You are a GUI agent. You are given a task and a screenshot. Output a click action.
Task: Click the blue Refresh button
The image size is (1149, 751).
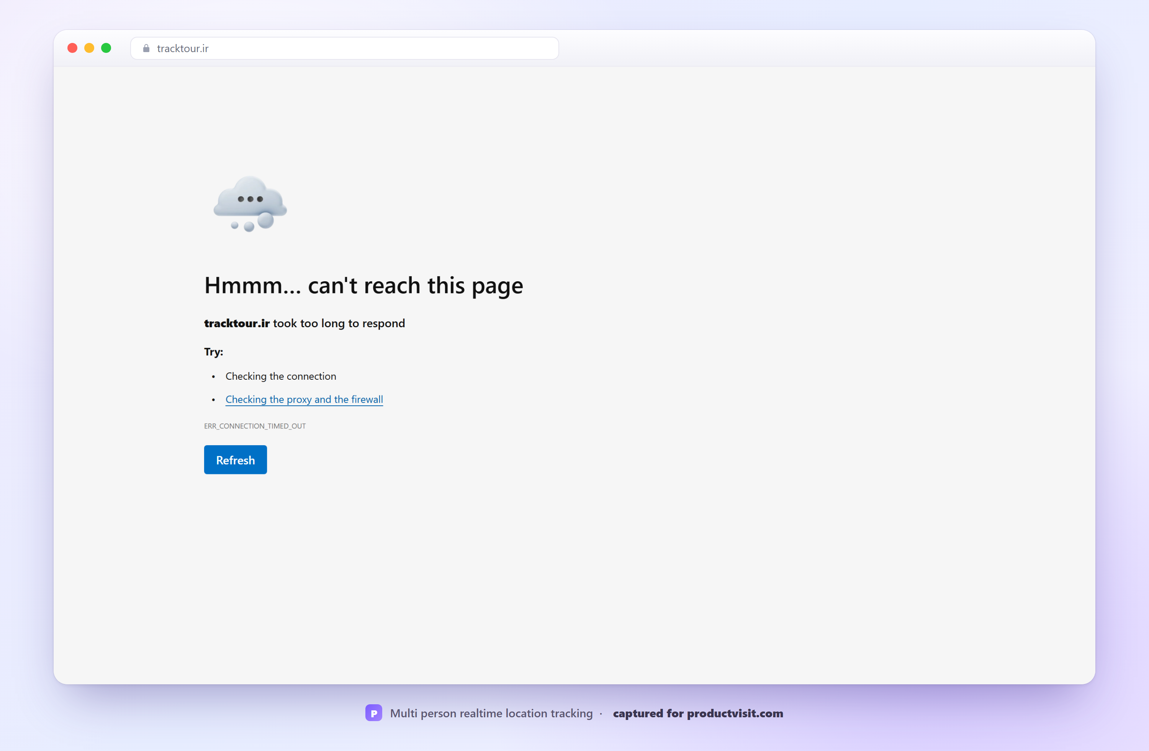(x=235, y=460)
